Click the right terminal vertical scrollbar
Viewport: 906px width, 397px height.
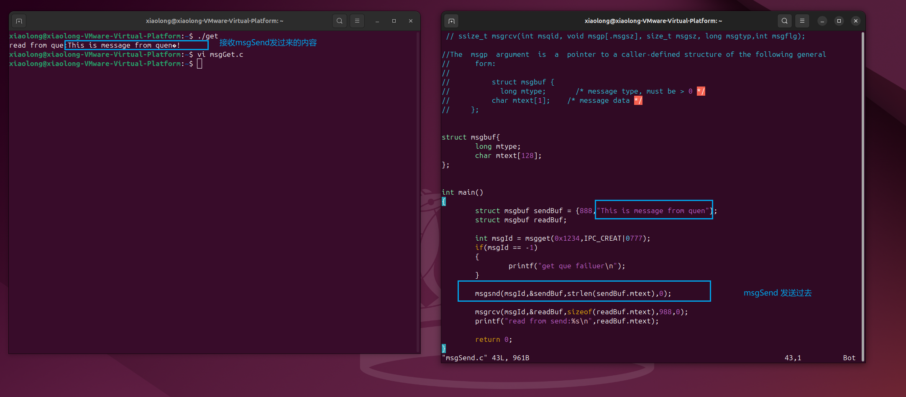[x=862, y=196]
